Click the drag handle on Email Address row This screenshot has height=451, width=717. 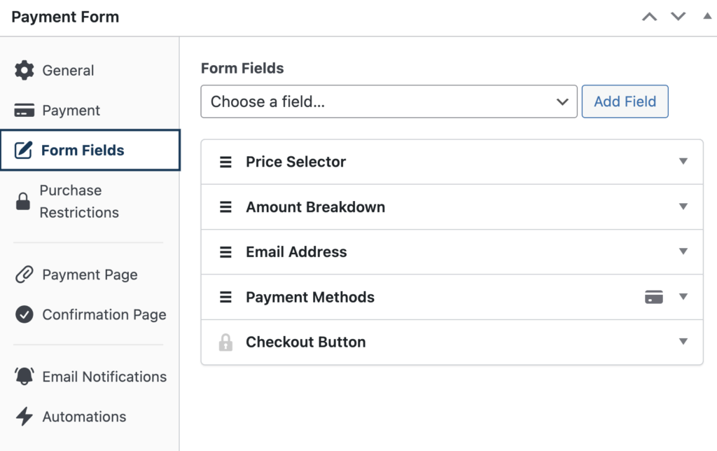(225, 252)
